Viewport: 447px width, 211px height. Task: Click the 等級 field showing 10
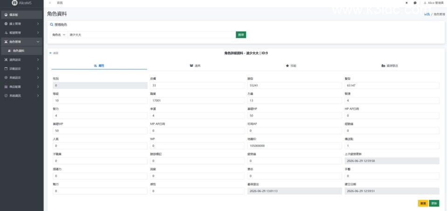tap(100, 101)
